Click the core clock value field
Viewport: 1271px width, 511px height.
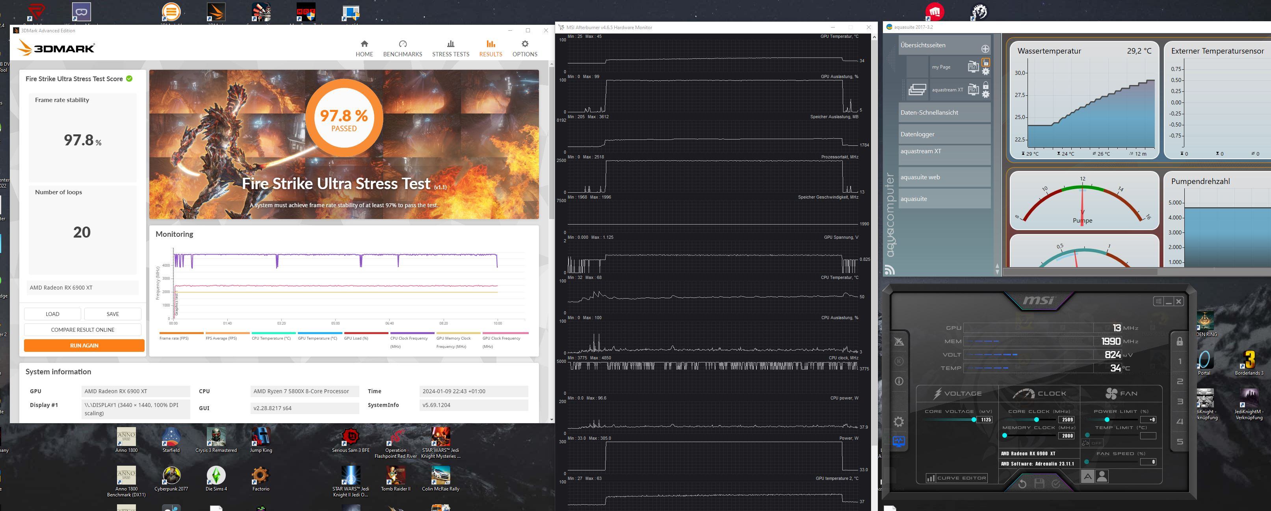1066,420
